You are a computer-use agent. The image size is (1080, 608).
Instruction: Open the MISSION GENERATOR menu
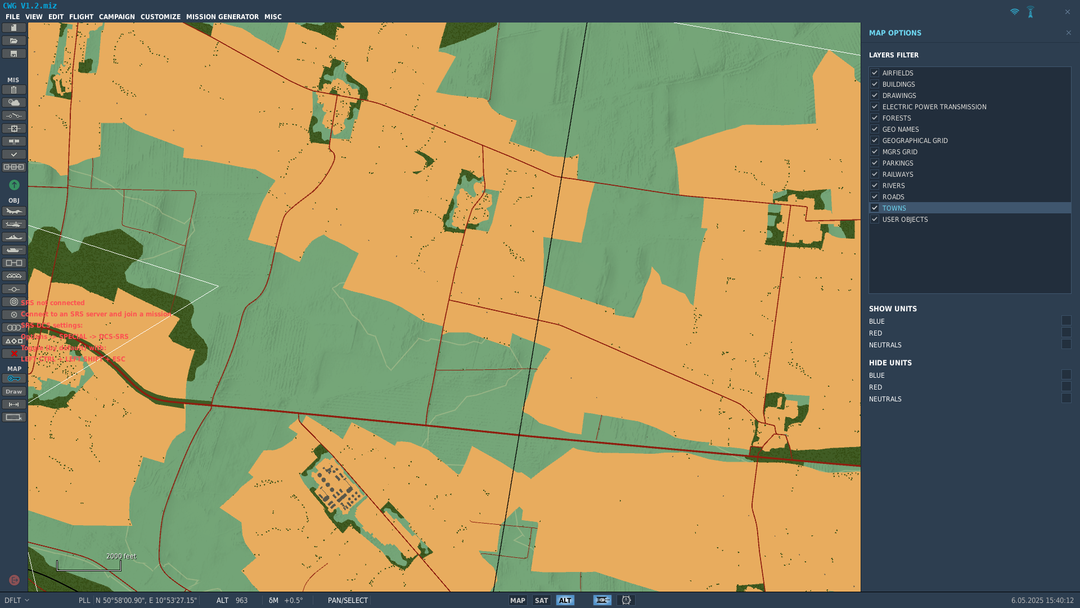(x=222, y=17)
